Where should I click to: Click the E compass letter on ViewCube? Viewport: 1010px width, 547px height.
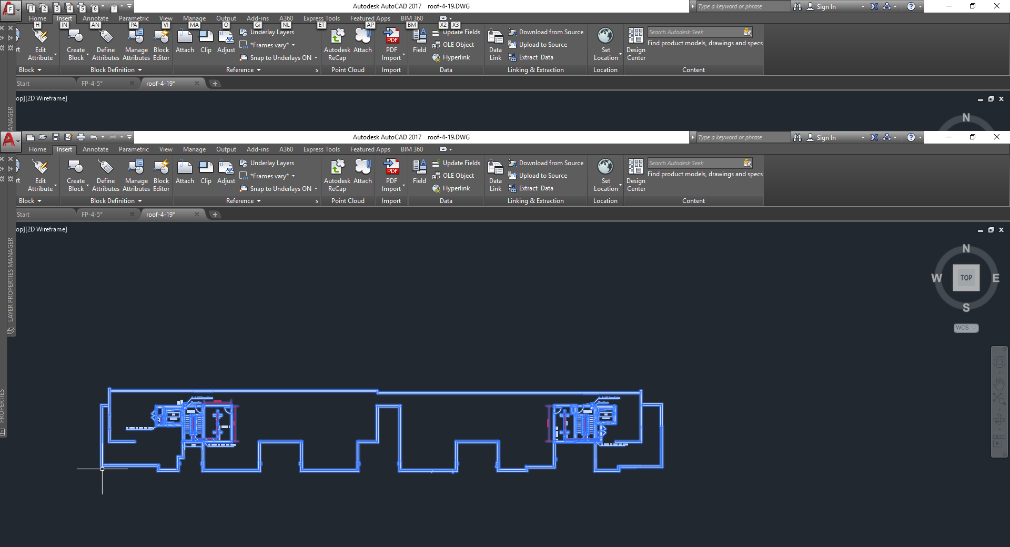(995, 278)
